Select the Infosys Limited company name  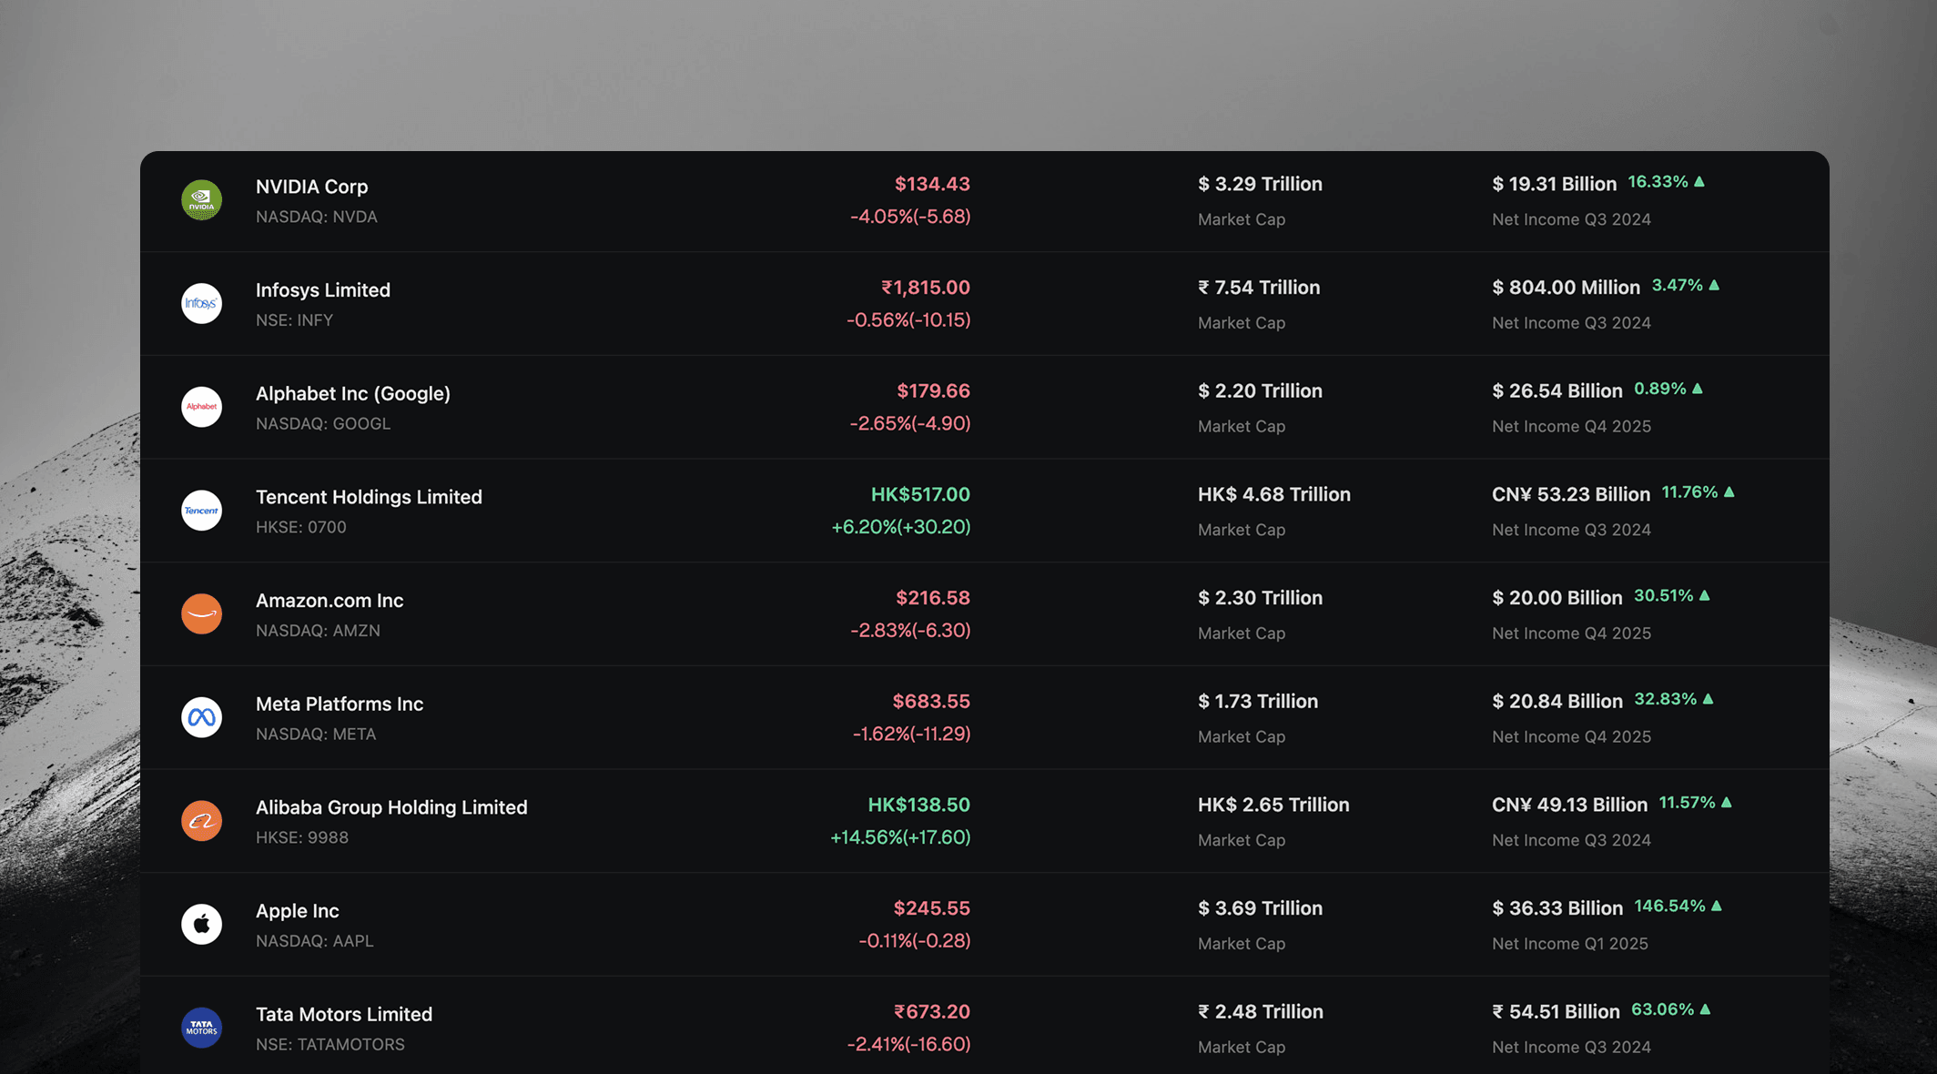pyautogui.click(x=322, y=289)
